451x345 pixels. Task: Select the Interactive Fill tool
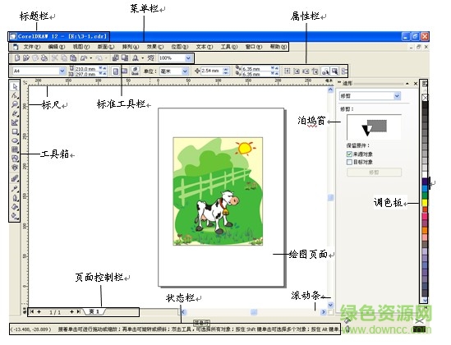[x=15, y=215]
